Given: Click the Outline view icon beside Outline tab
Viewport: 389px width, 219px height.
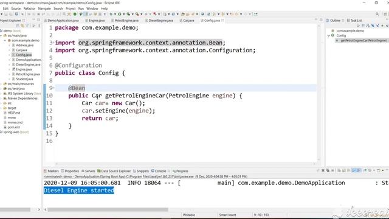Looking at the screenshot, I should 328,20.
